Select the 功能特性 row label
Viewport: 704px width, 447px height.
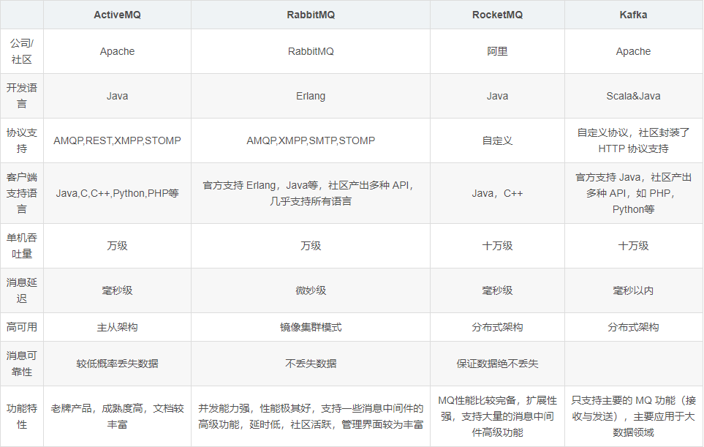point(21,416)
